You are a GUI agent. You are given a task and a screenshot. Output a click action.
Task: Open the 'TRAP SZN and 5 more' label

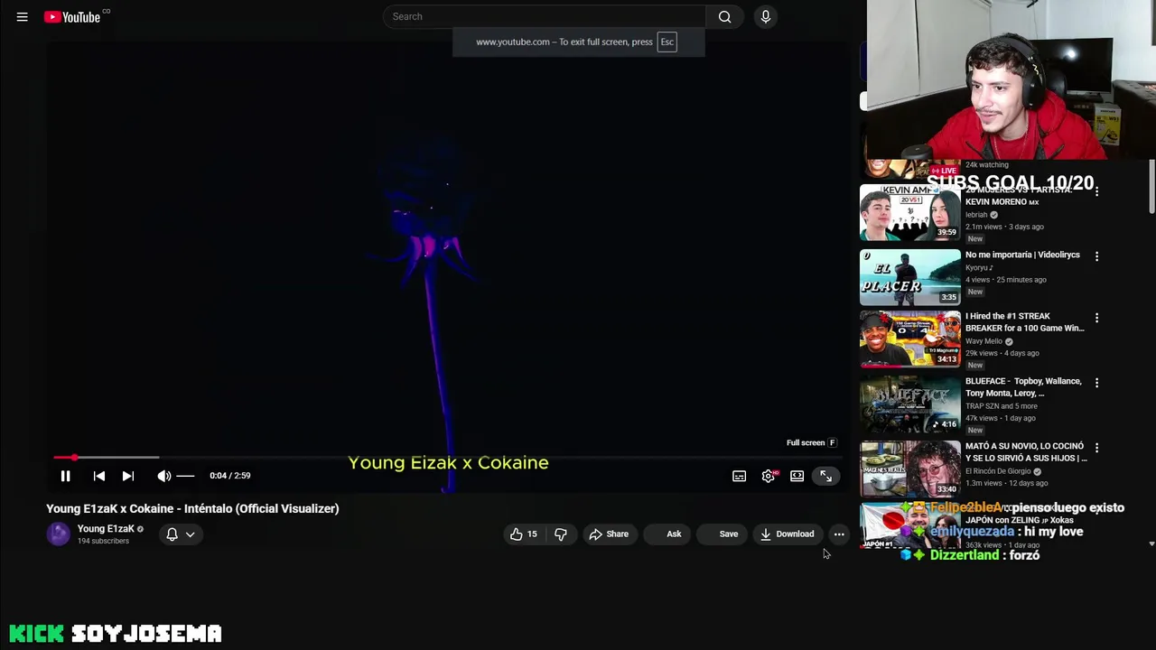pyautogui.click(x=1001, y=406)
